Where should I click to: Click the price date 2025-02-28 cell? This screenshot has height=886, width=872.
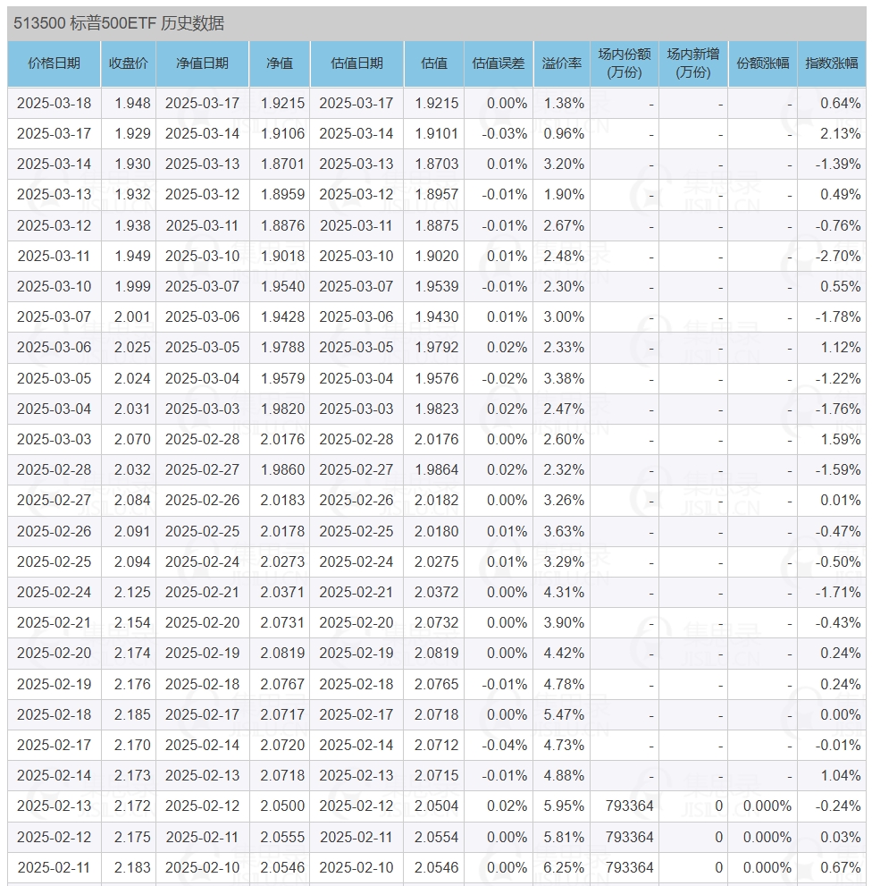point(54,469)
